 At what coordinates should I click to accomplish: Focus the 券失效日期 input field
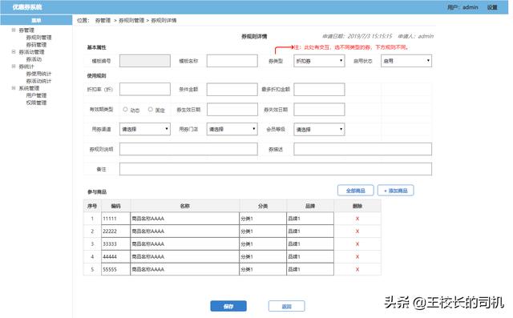[319, 110]
